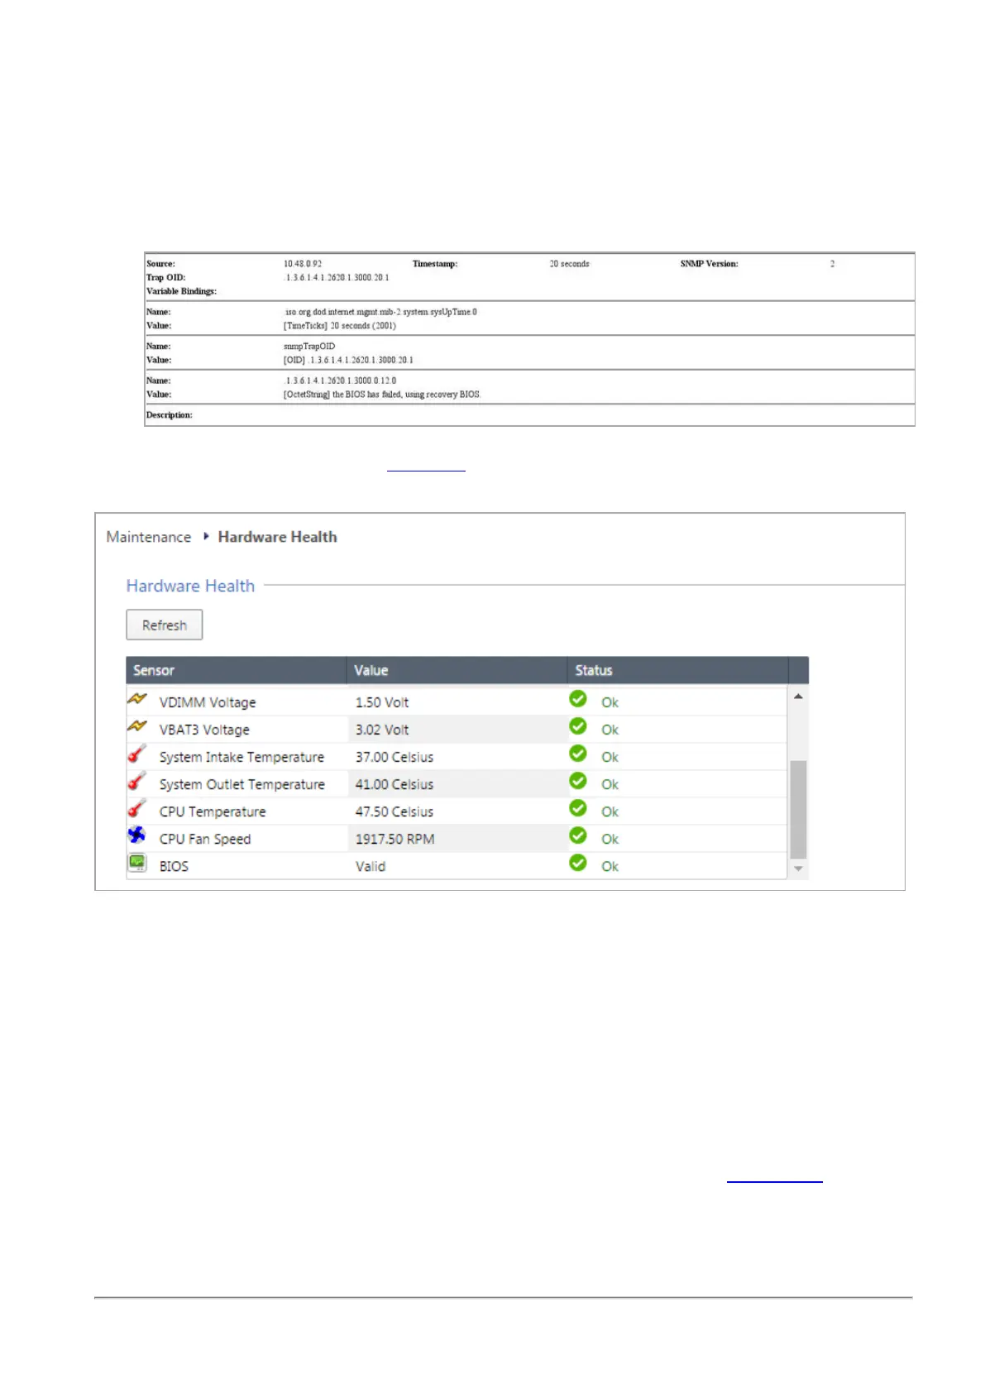Viewport: 985px width, 1393px height.
Task: Click the VDIMM Voltage sensor icon
Action: (x=136, y=700)
